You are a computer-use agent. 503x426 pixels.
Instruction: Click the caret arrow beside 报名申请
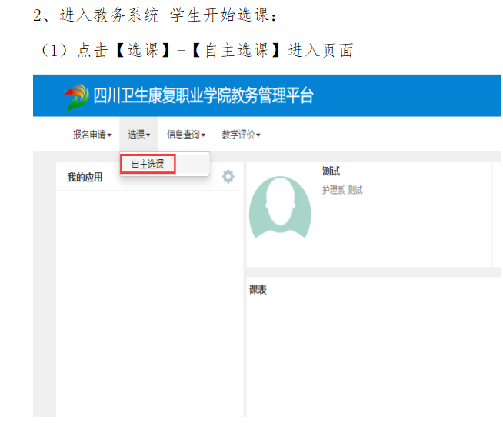(109, 135)
